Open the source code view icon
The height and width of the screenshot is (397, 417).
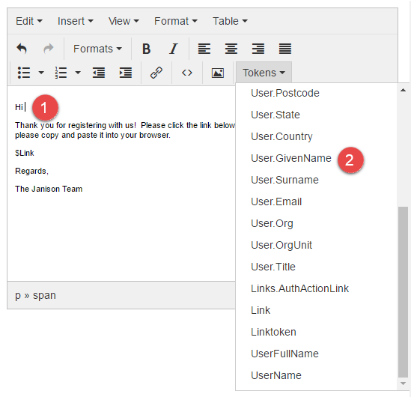tap(187, 73)
